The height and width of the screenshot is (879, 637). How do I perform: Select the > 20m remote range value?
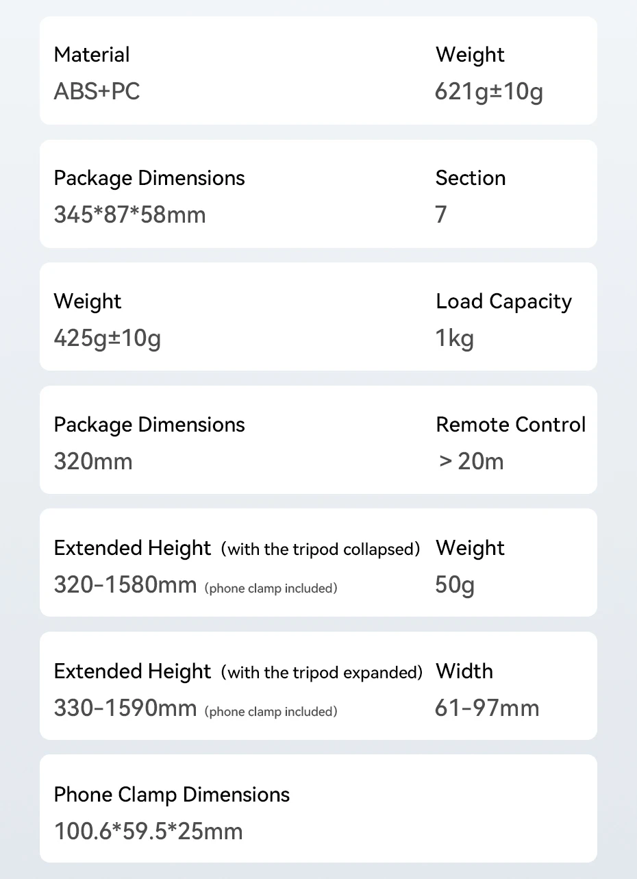point(471,461)
